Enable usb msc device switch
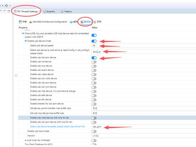 94,66
